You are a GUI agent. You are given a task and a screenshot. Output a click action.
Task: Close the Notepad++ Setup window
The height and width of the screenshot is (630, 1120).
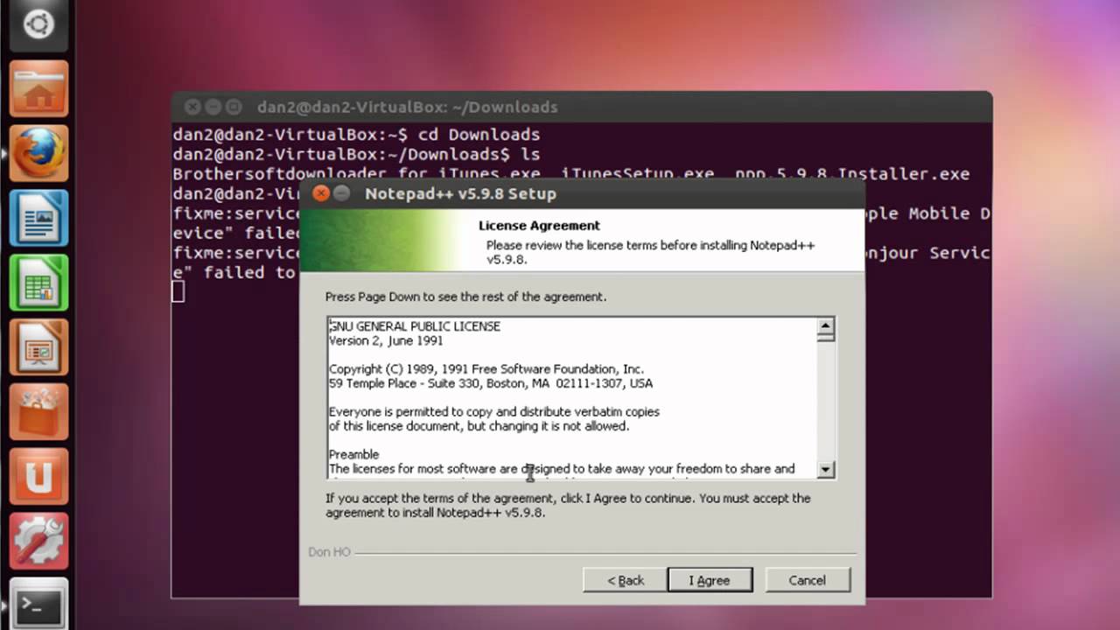pos(321,193)
